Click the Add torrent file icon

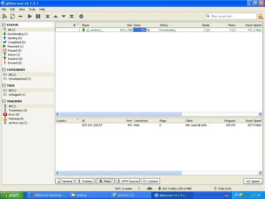[12, 16]
